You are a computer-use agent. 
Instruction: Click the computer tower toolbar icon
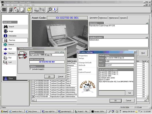tap(10, 9)
